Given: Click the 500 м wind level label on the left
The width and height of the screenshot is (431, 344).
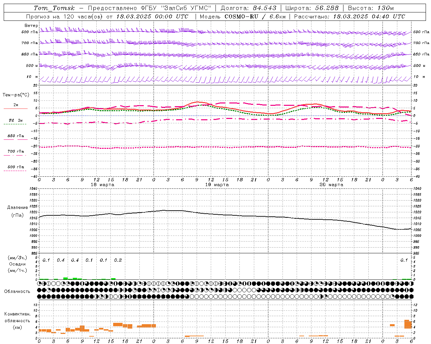Looking at the screenshot, I should (32, 66).
